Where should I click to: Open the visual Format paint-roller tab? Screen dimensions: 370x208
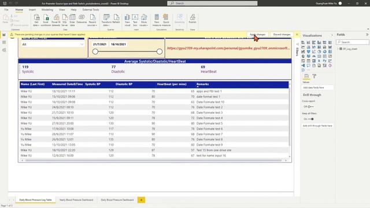click(314, 76)
